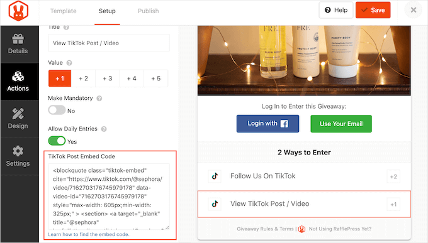
Task: Set entry value to +4
Action: (x=132, y=78)
